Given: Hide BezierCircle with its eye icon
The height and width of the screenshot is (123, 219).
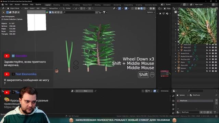Looking at the screenshot, I should point(210,53).
